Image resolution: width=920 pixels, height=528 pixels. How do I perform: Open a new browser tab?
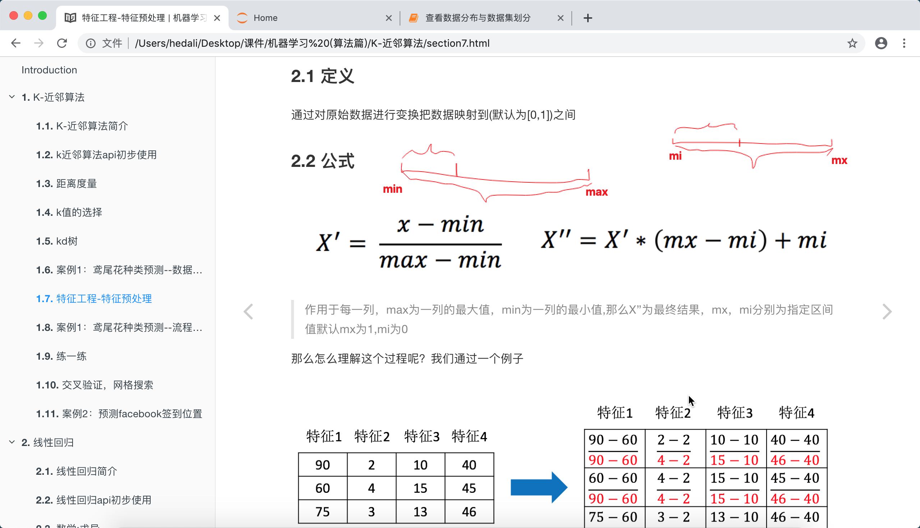(588, 18)
